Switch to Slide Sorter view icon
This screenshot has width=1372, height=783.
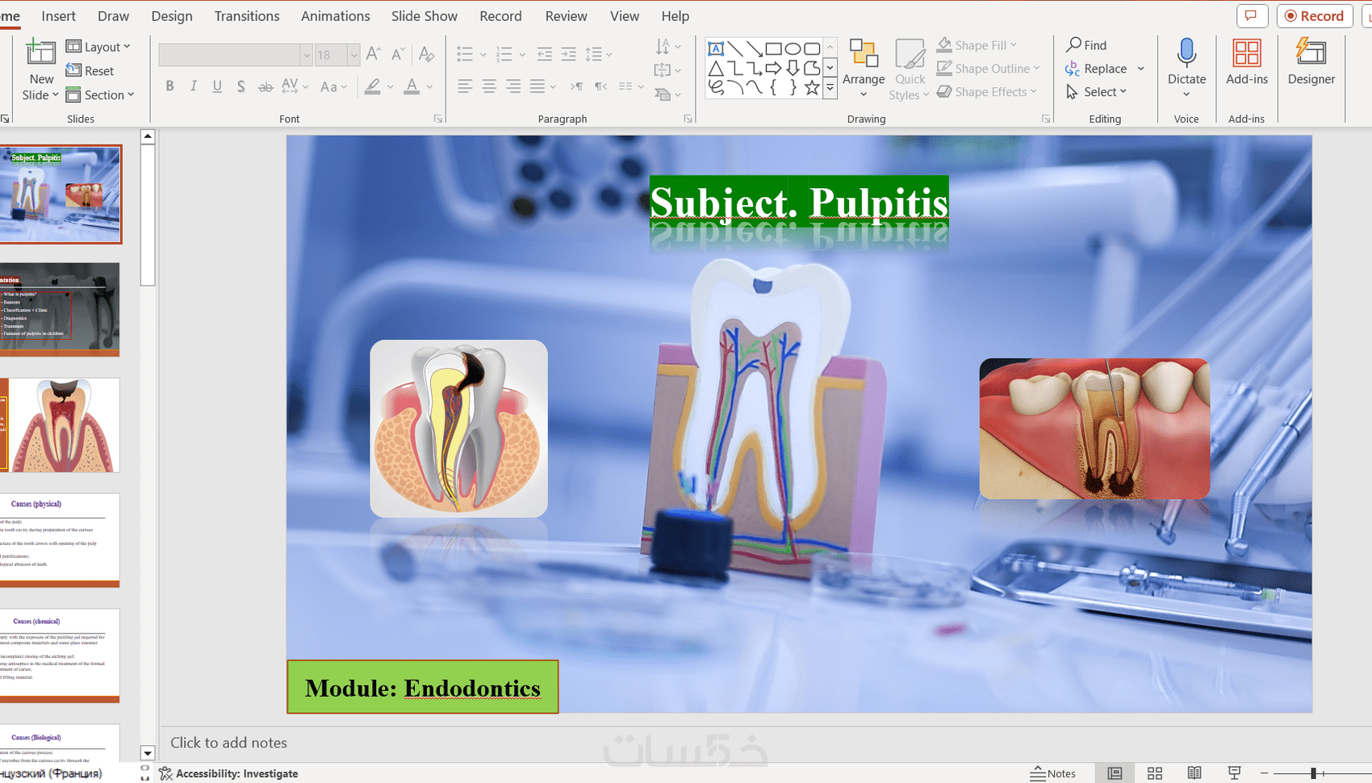pos(1155,773)
